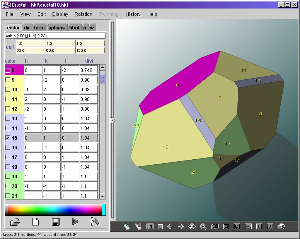Click the face list scroll down arrow

102,196
